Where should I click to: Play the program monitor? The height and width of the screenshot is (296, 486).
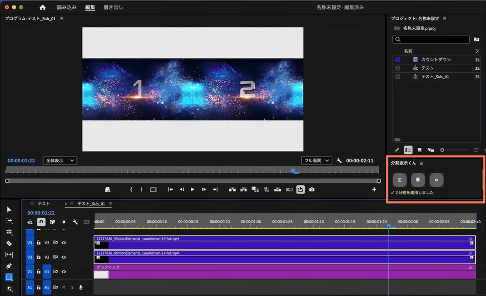click(192, 189)
